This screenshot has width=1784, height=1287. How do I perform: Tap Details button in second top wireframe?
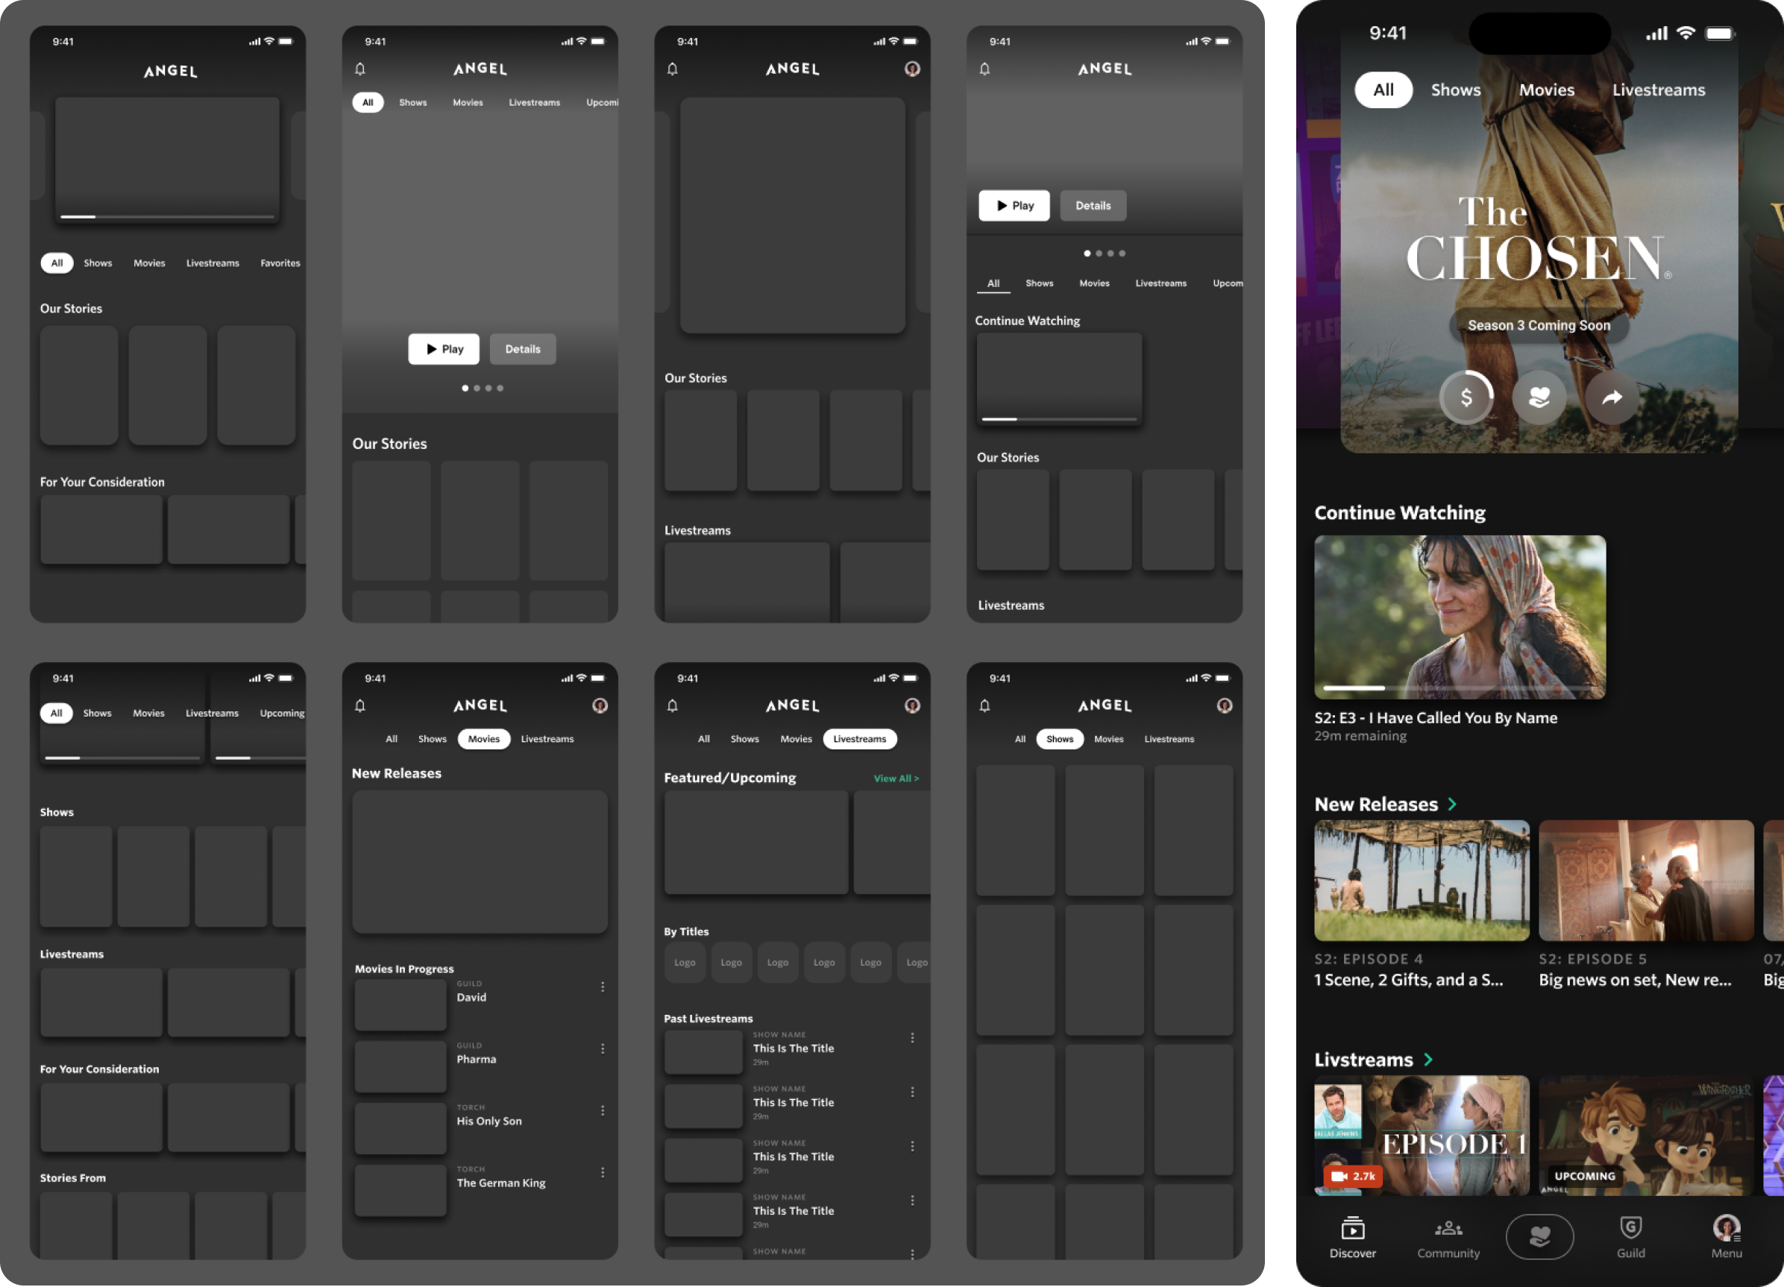tap(522, 349)
